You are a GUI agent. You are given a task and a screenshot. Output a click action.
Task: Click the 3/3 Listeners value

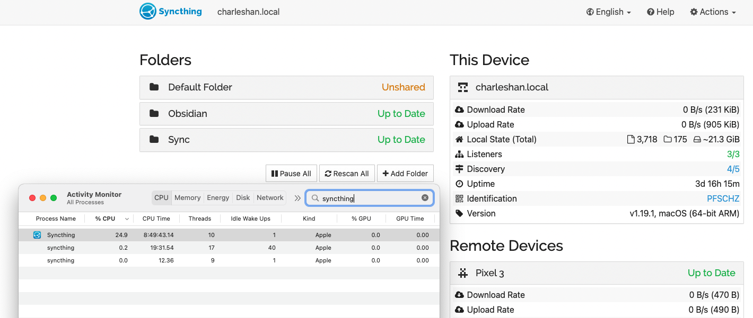[x=733, y=155]
